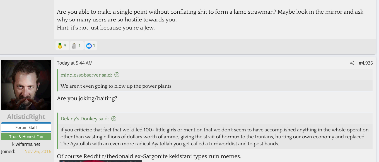This screenshot has width=379, height=162.
Task: Click the green True & Honest Fan banner
Action: pyautogui.click(x=26, y=136)
